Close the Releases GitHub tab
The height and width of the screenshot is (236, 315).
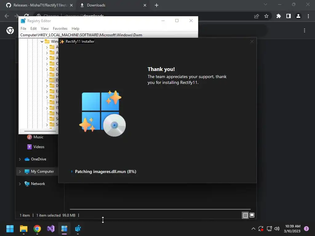click(71, 5)
